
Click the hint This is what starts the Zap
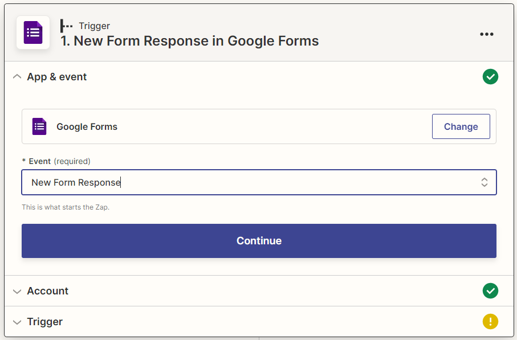66,207
